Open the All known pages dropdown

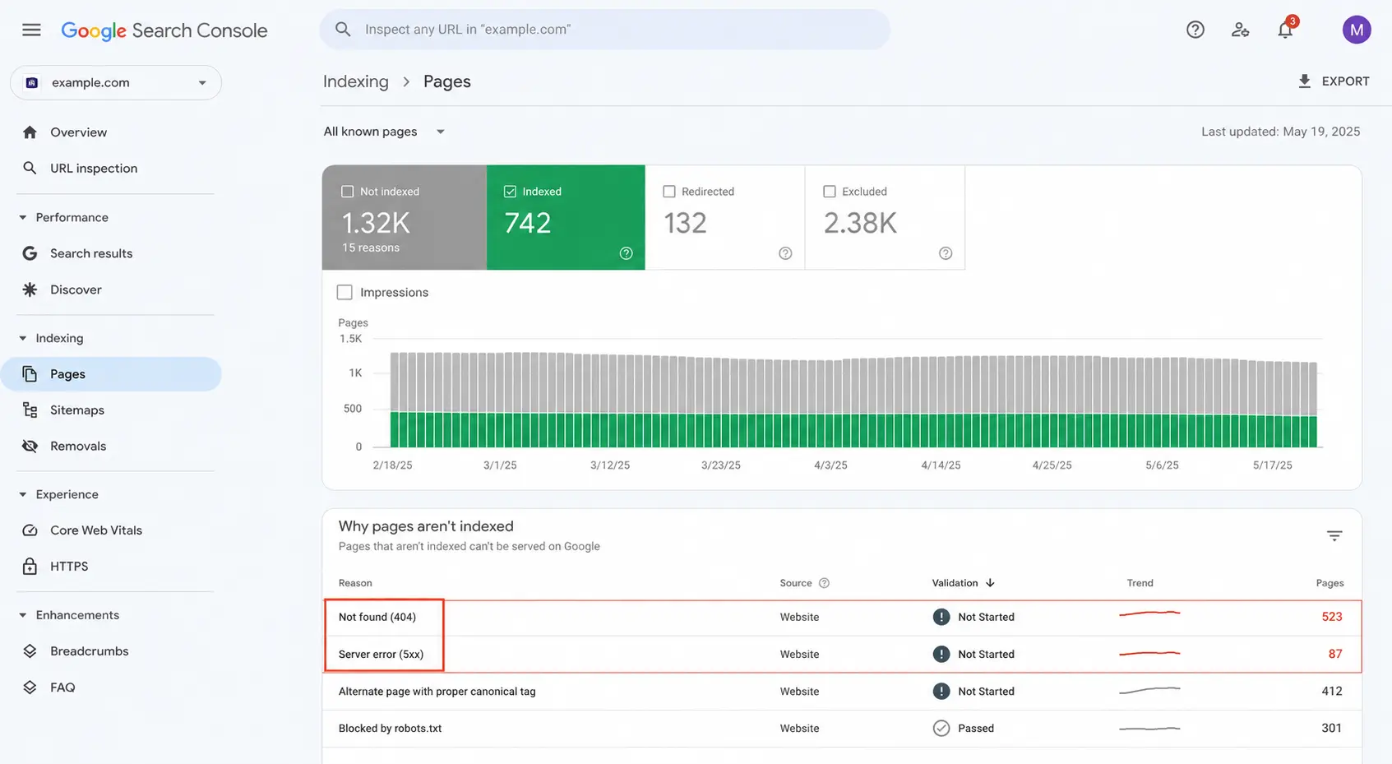[x=384, y=132]
